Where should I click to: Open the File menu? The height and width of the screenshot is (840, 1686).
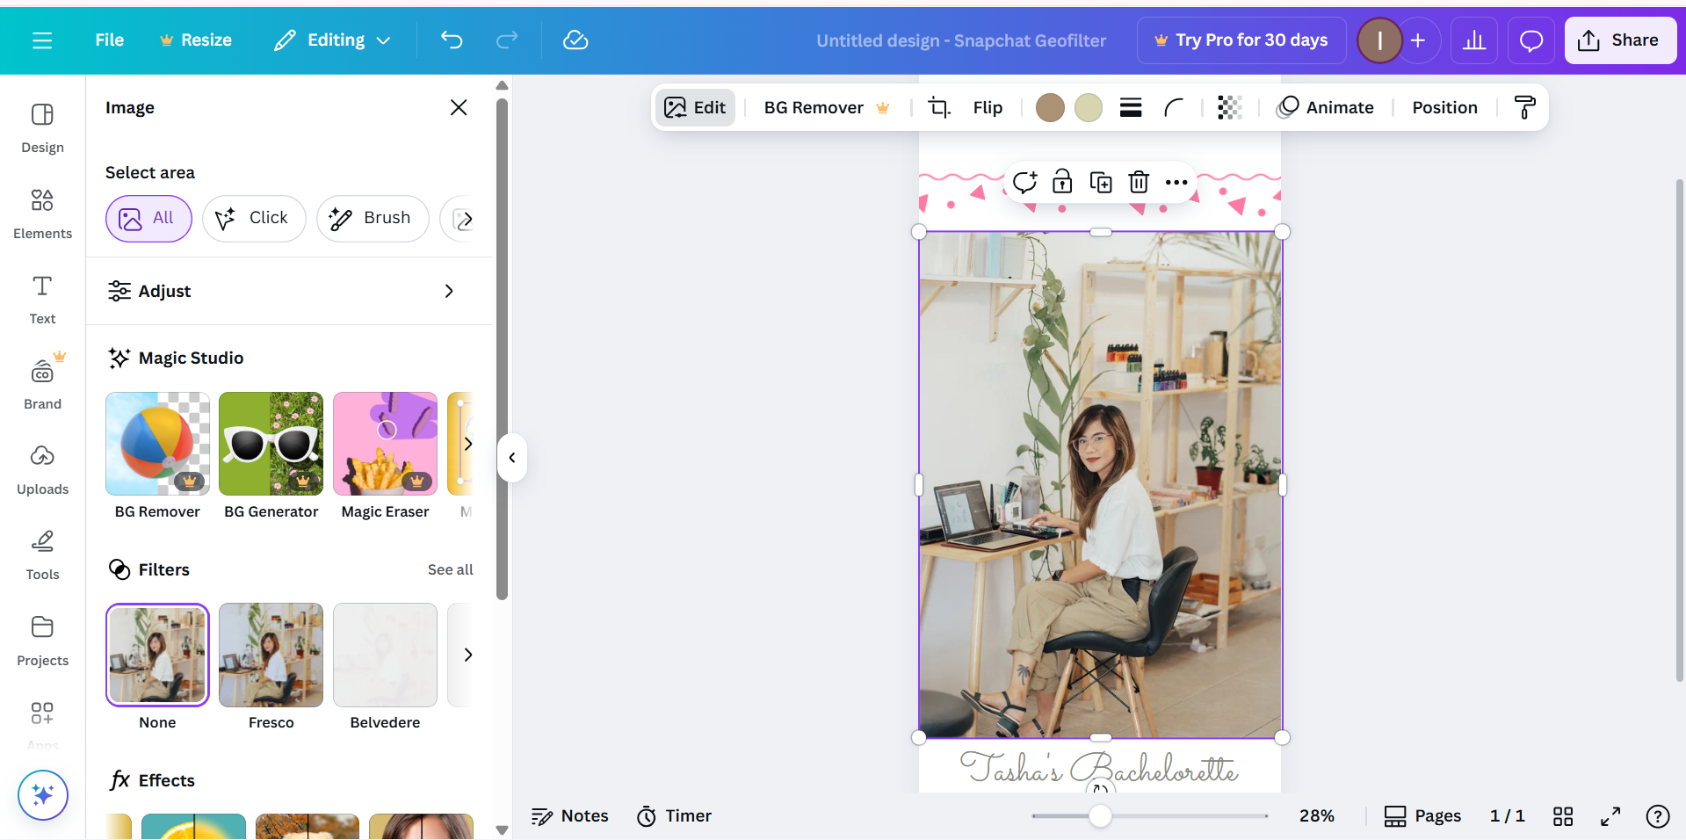click(x=109, y=40)
